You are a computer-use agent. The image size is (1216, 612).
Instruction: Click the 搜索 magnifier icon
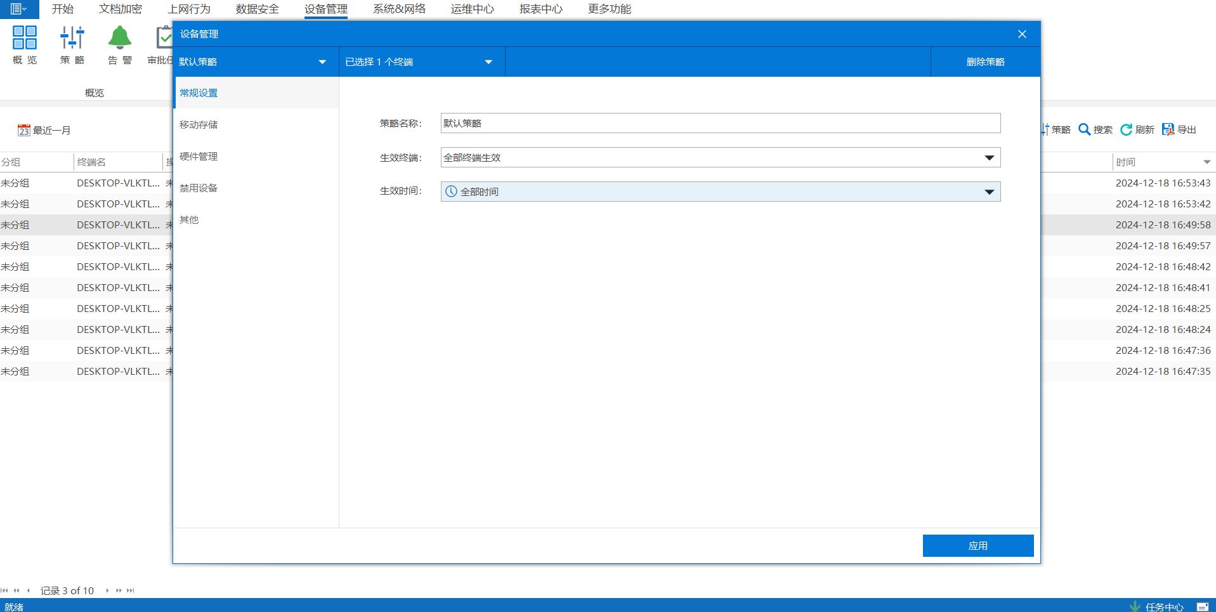(x=1085, y=129)
